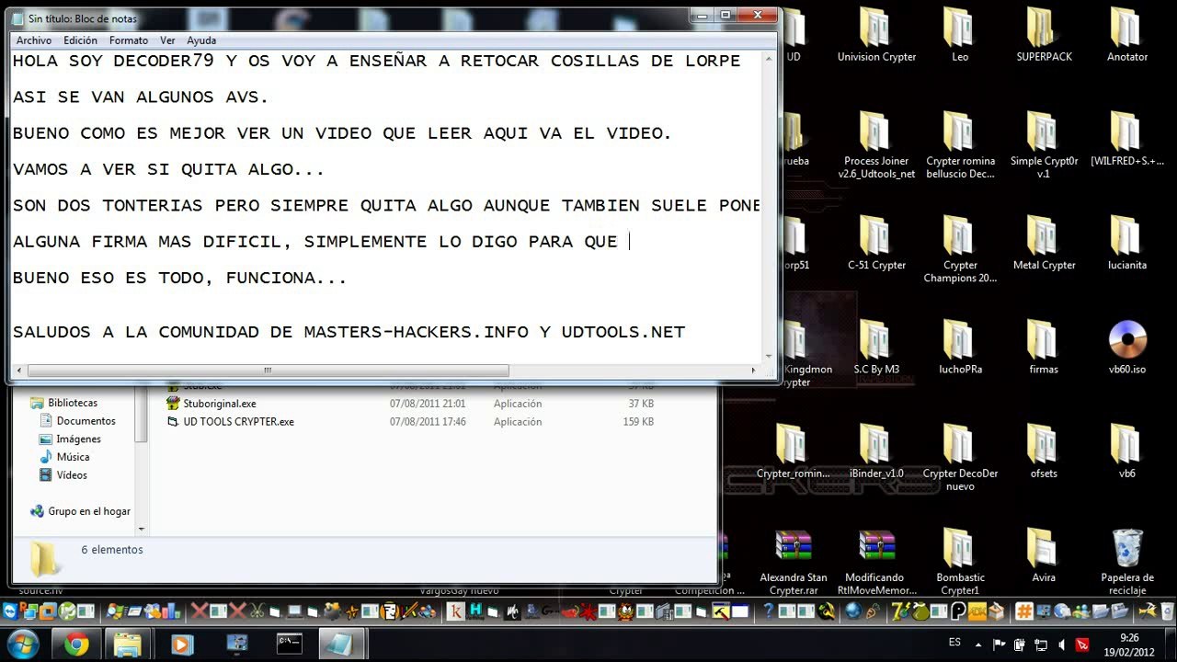Select Process Joiner v2.6 desktop folder
This screenshot has width=1177, height=662.
[x=875, y=145]
